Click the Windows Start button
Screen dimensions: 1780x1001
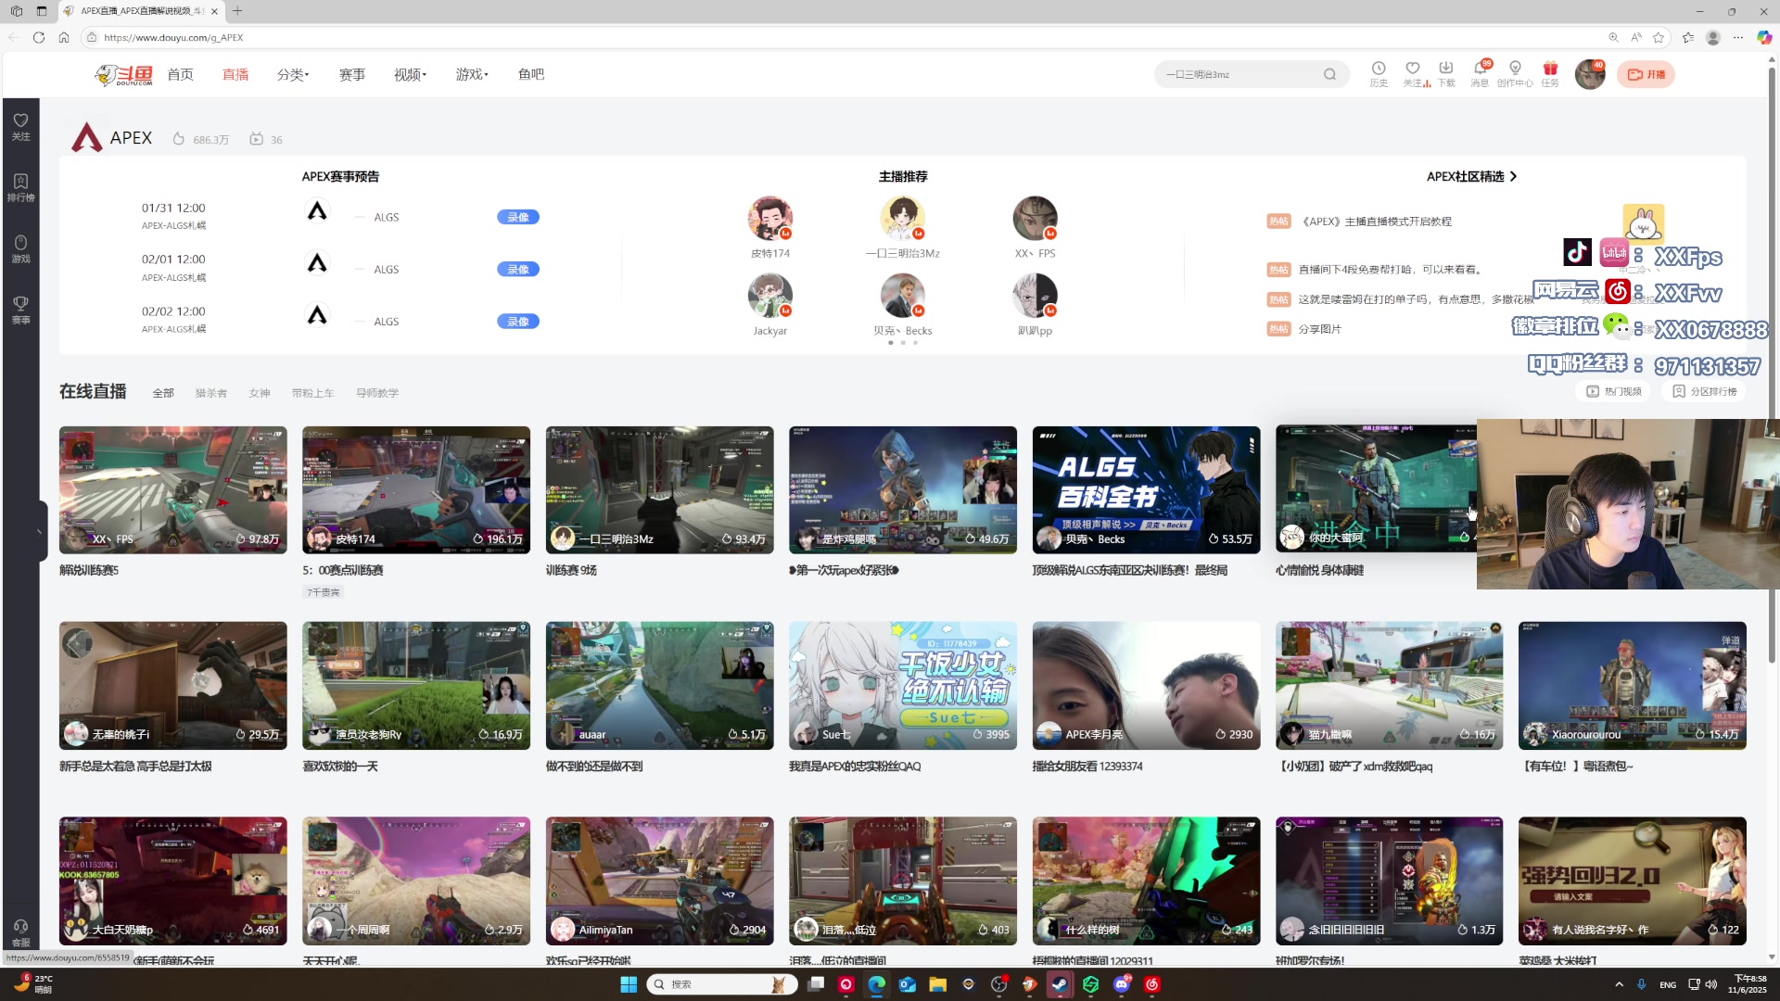click(x=629, y=984)
